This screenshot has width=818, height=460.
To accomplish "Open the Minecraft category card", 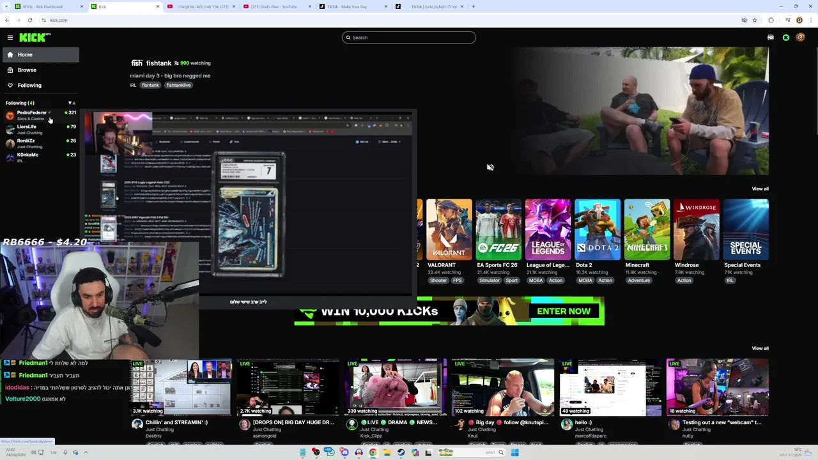I will tap(647, 230).
